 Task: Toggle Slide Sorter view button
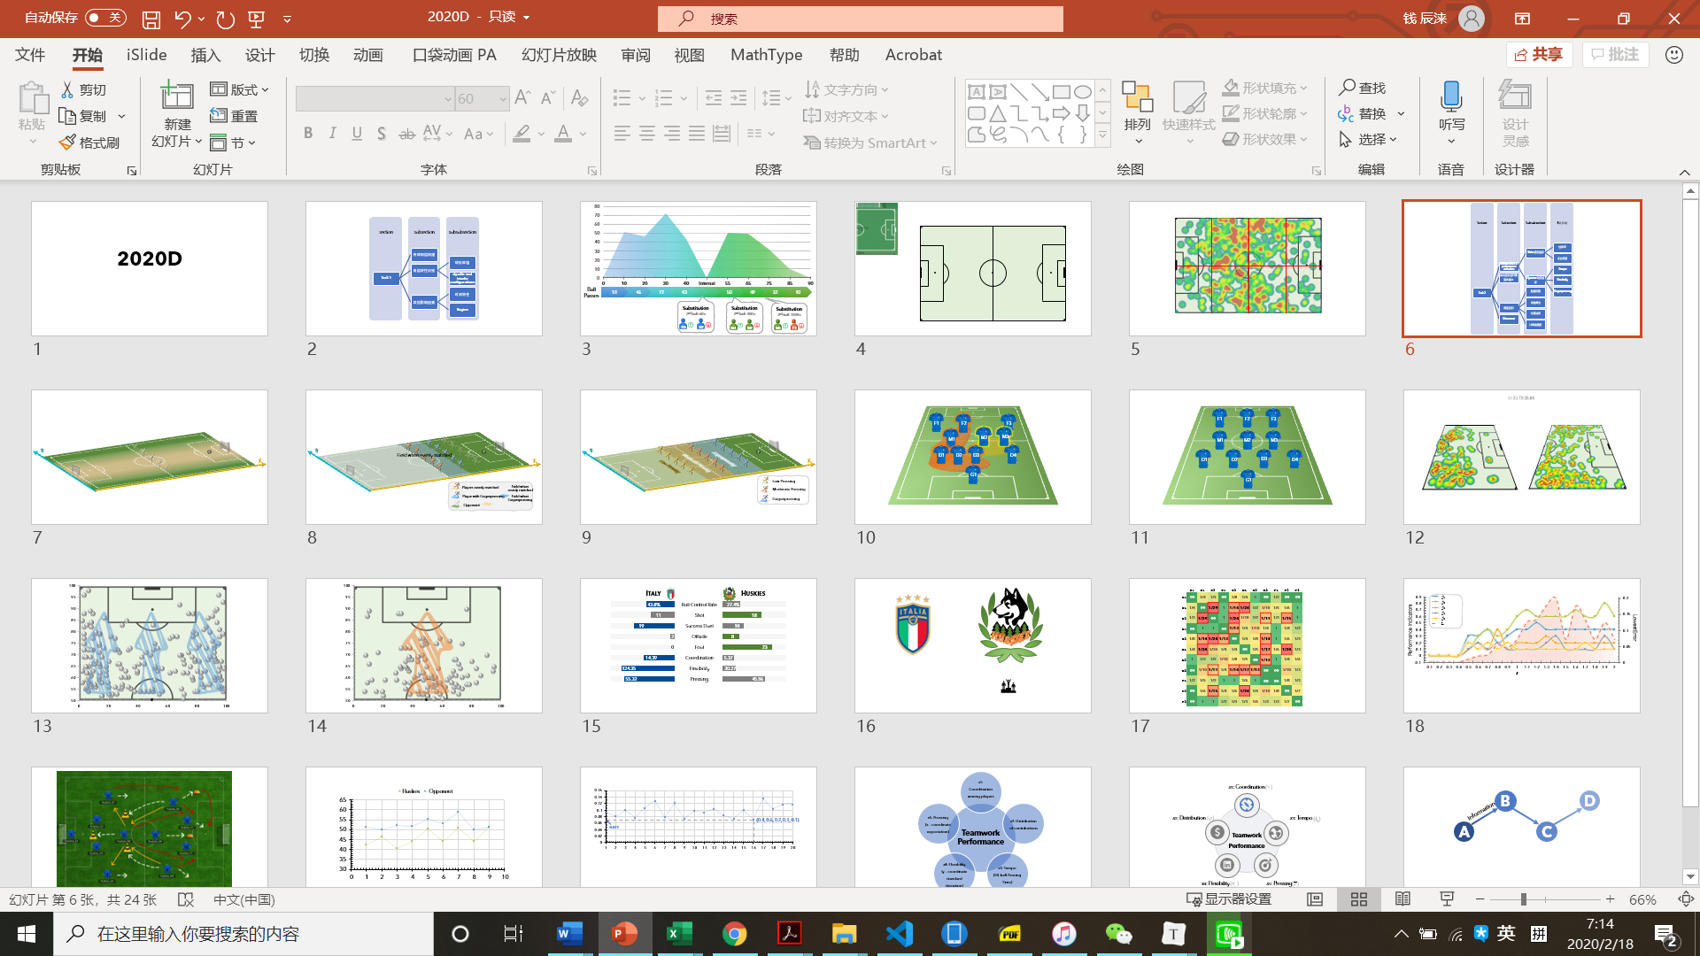pos(1359,899)
